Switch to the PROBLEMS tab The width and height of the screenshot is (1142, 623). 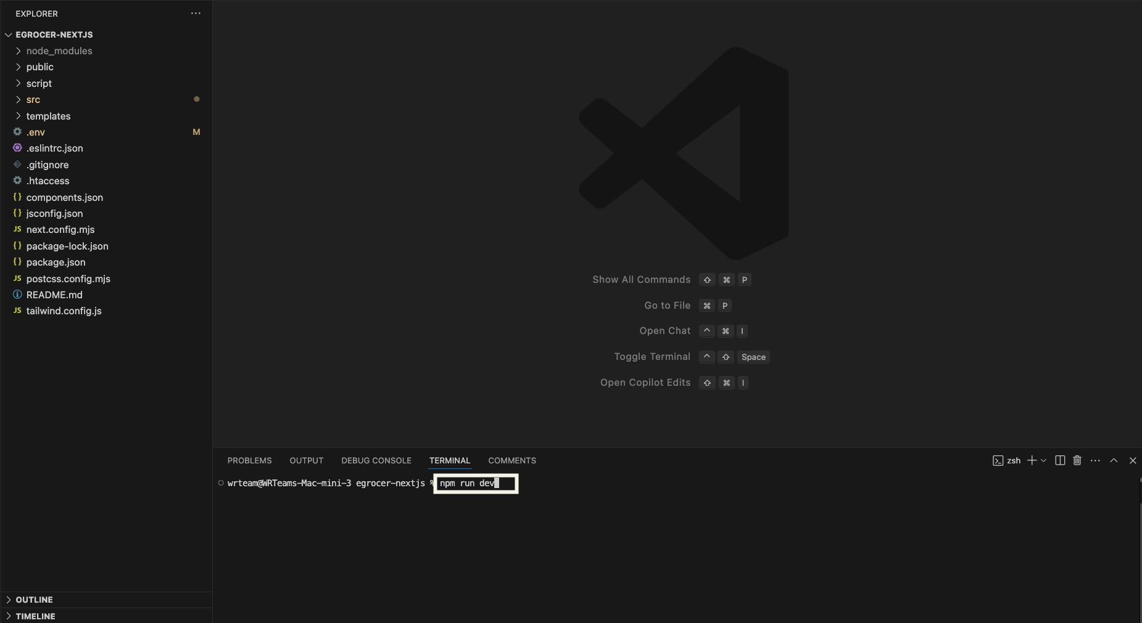249,460
